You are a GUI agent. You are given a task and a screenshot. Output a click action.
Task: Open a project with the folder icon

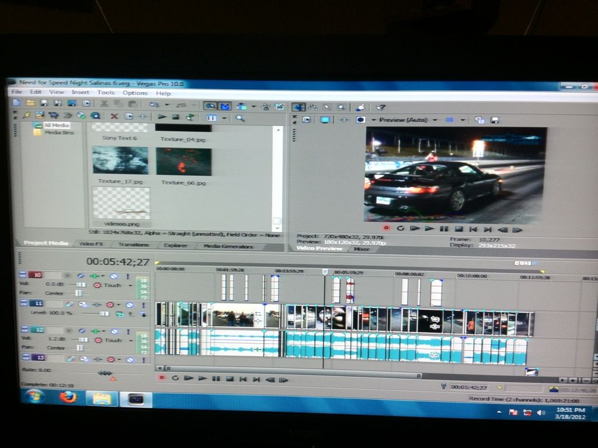(x=30, y=103)
